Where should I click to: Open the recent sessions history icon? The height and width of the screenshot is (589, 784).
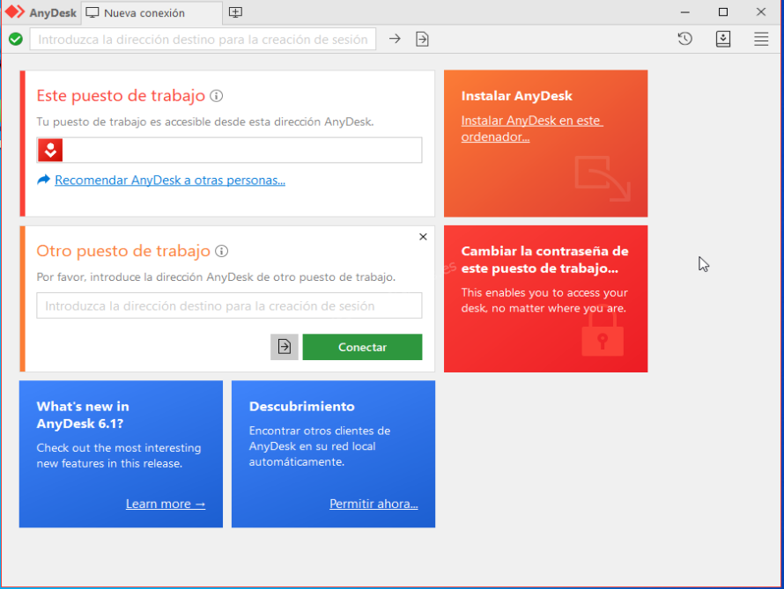[x=685, y=39]
